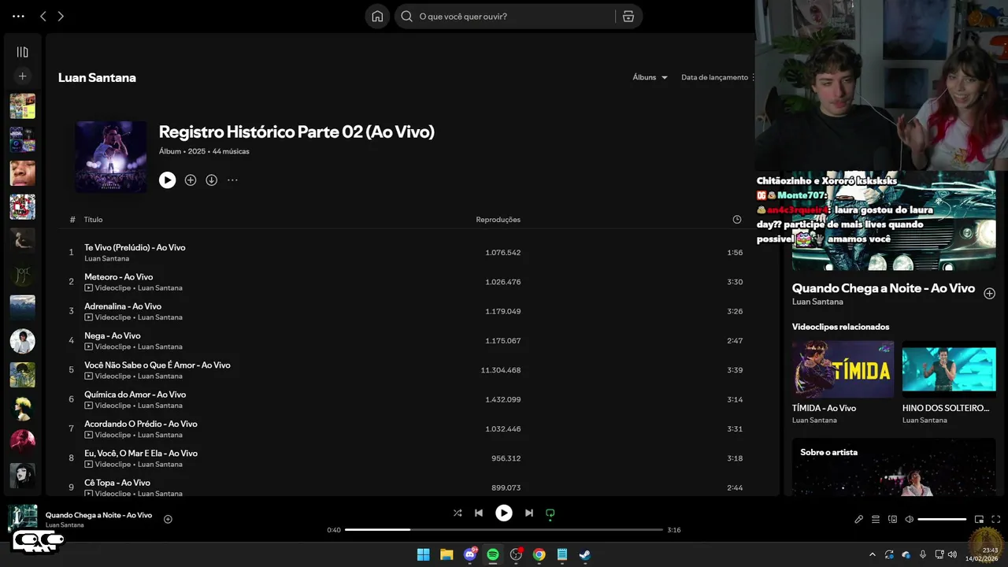Collapse Your Library sidebar icon
1008x567 pixels.
(22, 52)
